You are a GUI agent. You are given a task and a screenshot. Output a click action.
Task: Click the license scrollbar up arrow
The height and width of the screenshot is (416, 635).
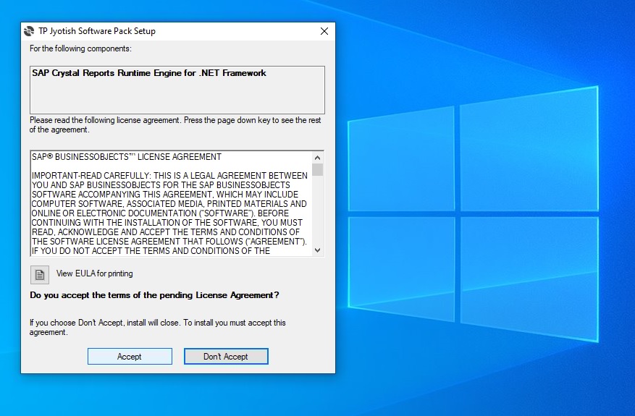click(x=317, y=157)
